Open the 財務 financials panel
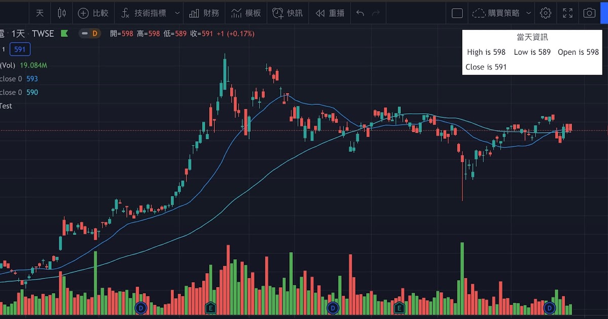 (204, 13)
